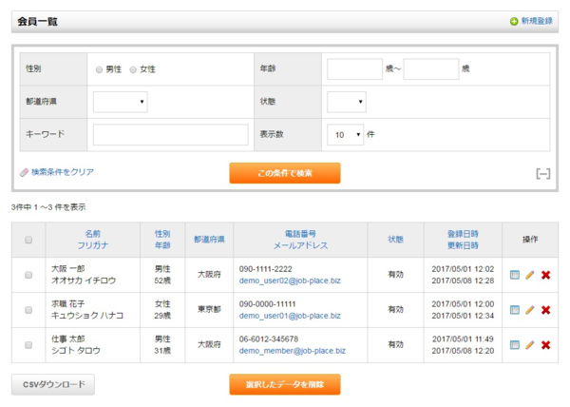Click the name 求職 花子
The width and height of the screenshot is (570, 407).
click(68, 303)
